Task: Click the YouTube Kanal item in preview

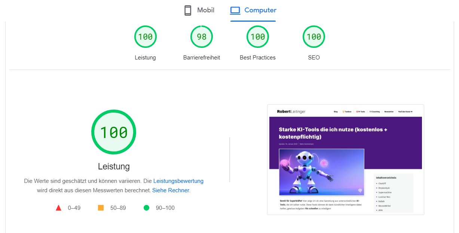Action: click(x=406, y=111)
